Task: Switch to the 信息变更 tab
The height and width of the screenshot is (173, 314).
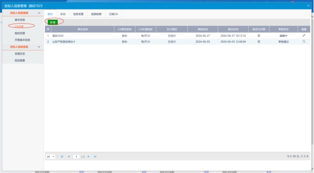Action: click(x=78, y=14)
